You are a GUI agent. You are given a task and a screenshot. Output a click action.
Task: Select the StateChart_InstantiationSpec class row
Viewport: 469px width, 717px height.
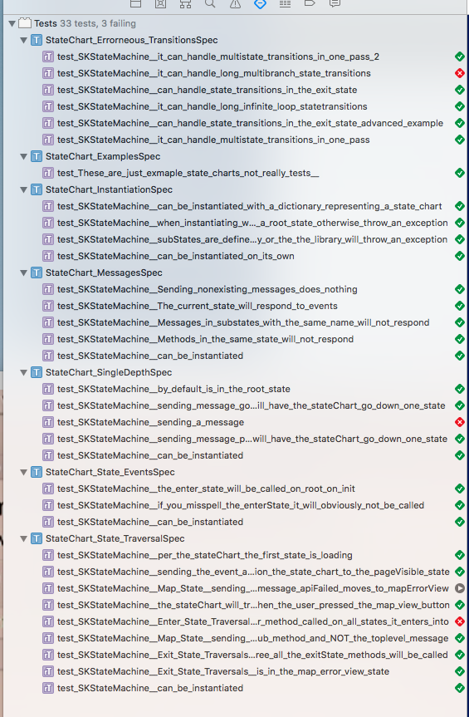click(x=234, y=189)
